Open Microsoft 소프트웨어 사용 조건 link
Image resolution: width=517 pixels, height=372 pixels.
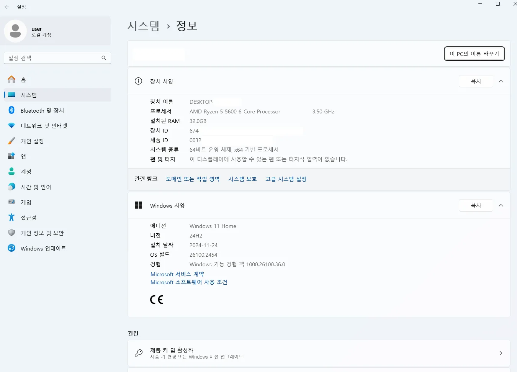(189, 282)
